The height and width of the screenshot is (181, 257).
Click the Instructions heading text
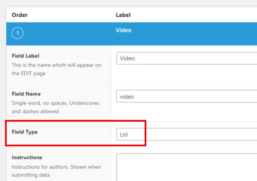click(27, 157)
